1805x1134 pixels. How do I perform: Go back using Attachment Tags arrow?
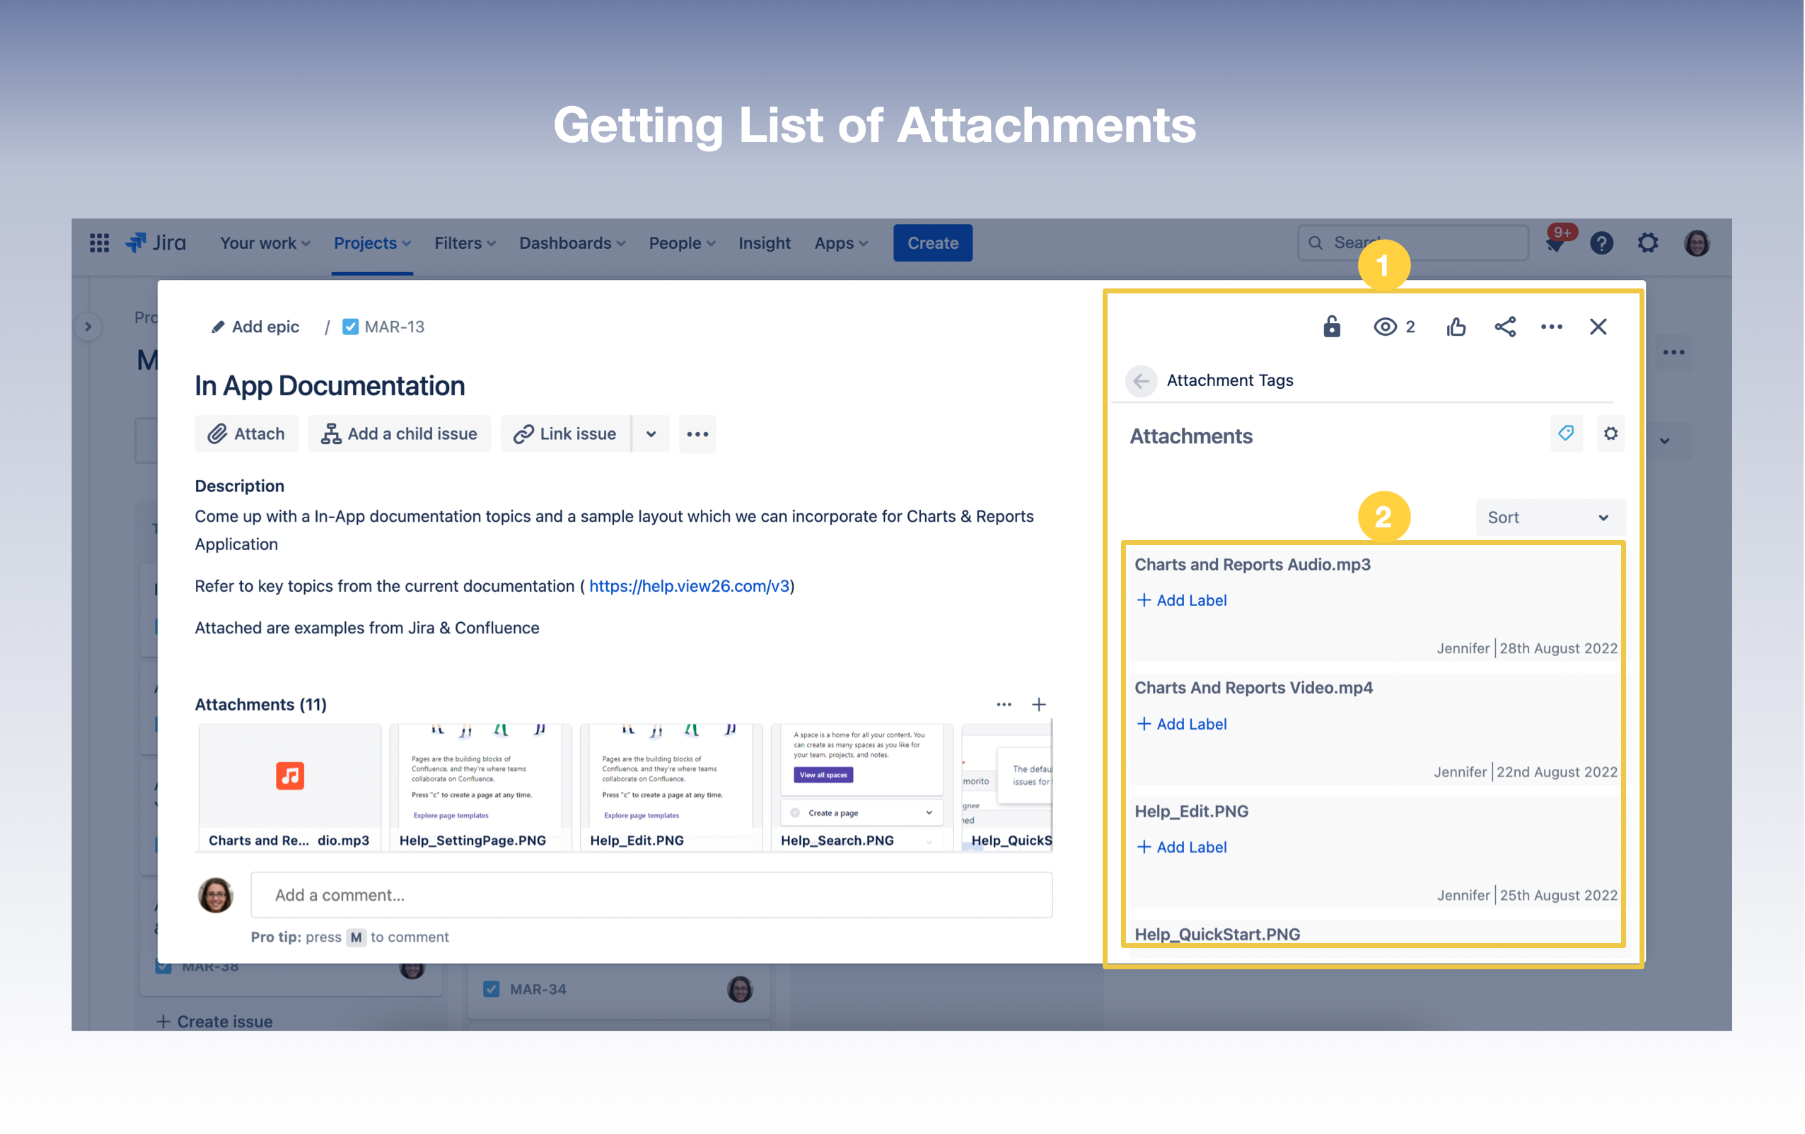click(x=1141, y=381)
